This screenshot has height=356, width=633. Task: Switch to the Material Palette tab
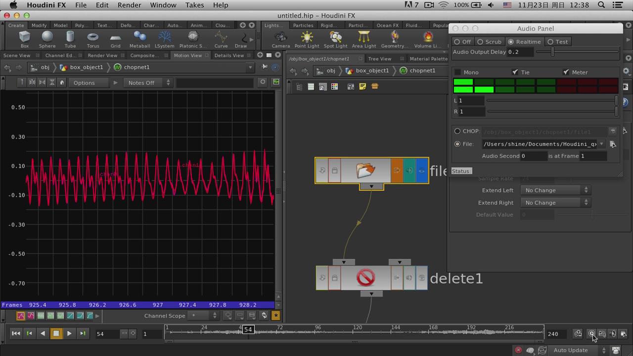[428, 58]
